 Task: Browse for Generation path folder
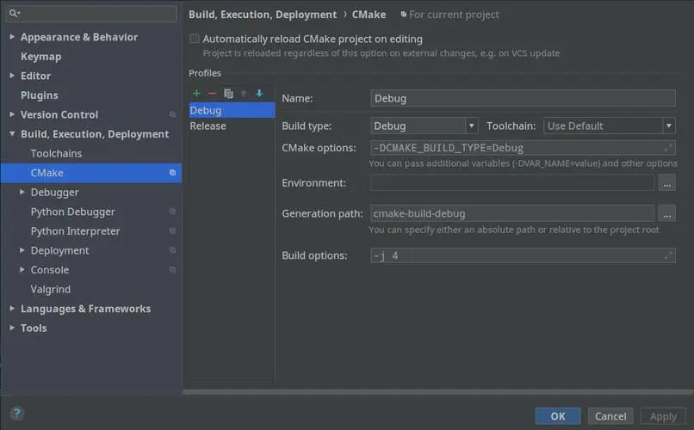[x=667, y=213]
